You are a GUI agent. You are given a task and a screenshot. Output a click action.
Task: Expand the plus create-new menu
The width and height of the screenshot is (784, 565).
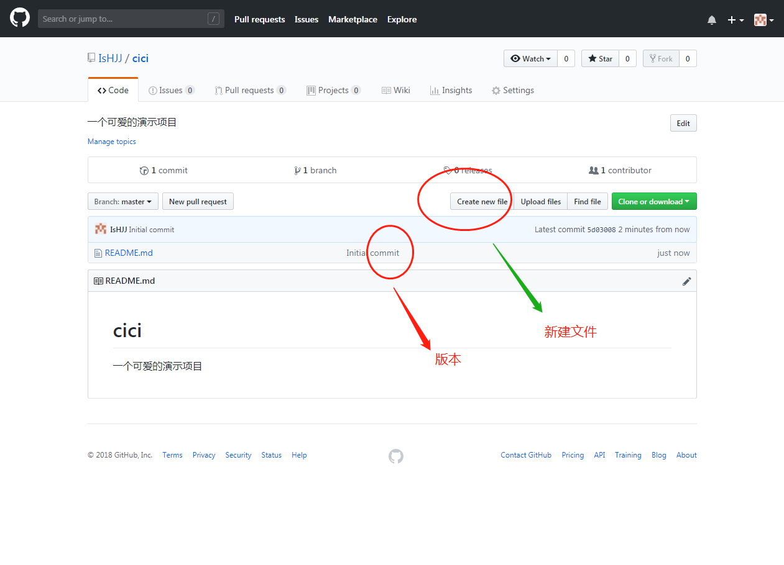tap(736, 20)
